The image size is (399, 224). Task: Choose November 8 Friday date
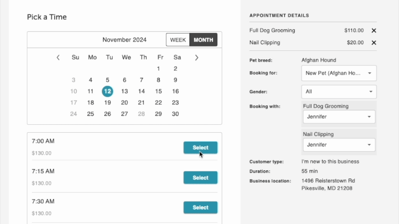click(x=159, y=80)
